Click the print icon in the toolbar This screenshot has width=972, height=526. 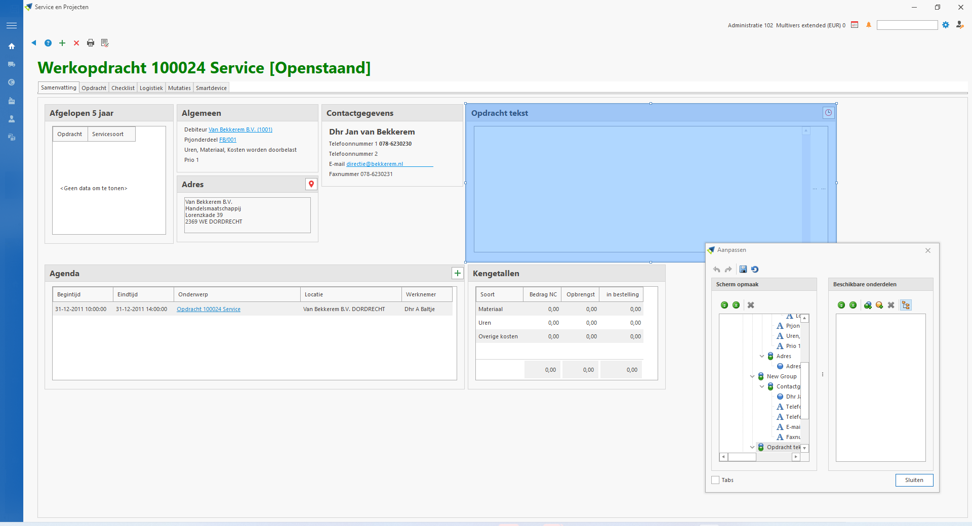[91, 43]
